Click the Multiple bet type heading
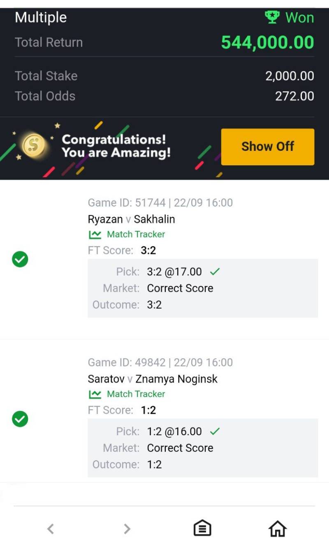The height and width of the screenshot is (544, 329). [x=41, y=18]
